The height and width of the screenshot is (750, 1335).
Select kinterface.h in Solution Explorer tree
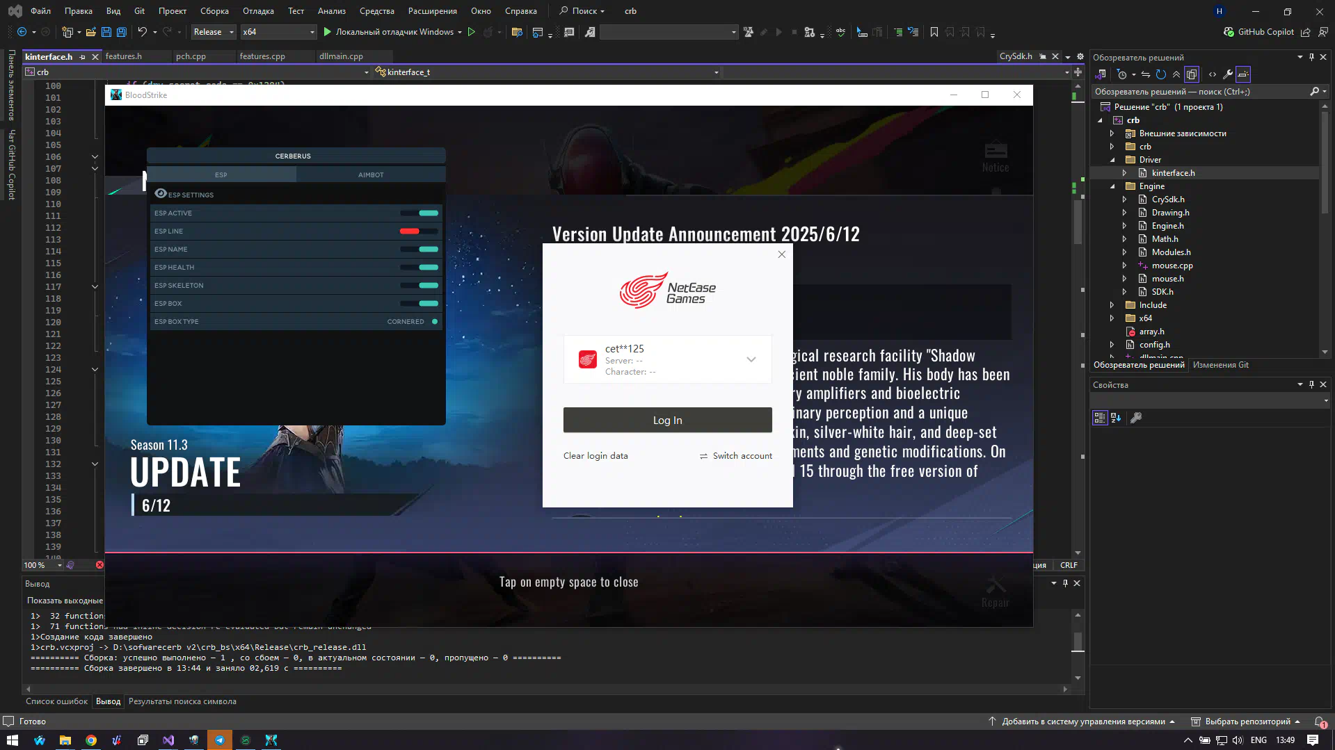1173,173
